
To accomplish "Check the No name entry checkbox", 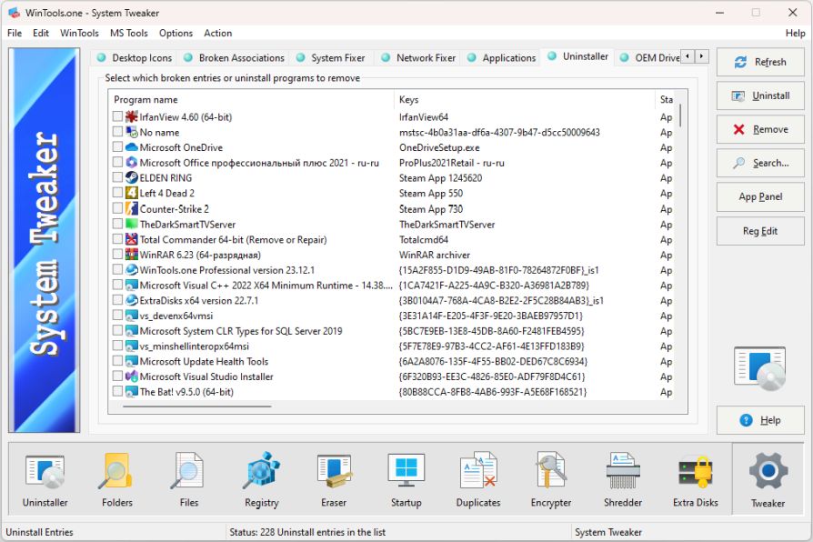I will [117, 132].
